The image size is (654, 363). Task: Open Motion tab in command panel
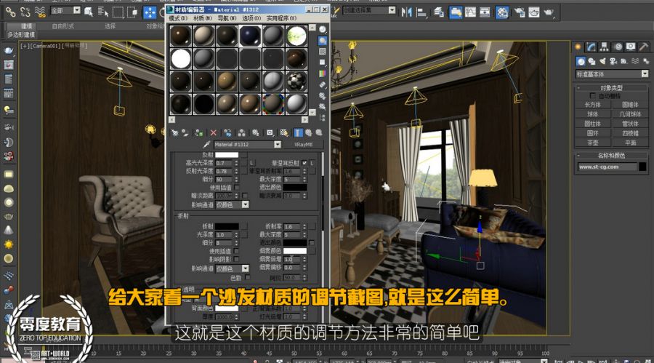click(618, 47)
